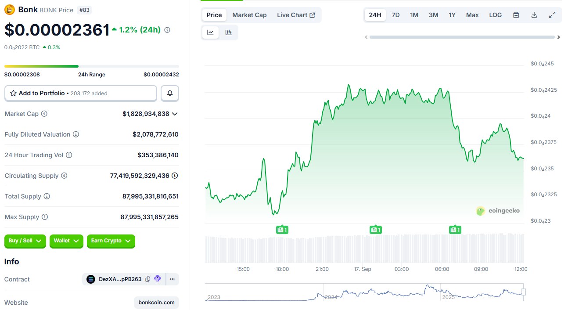Open the Market Cap info icon
568x310 pixels.
pyautogui.click(x=44, y=114)
